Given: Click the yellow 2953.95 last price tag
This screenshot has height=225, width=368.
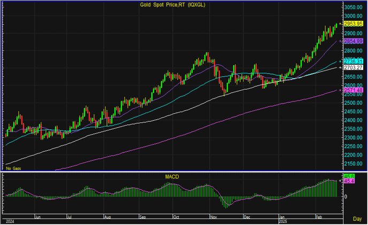Looking at the screenshot, I should tap(354, 24).
